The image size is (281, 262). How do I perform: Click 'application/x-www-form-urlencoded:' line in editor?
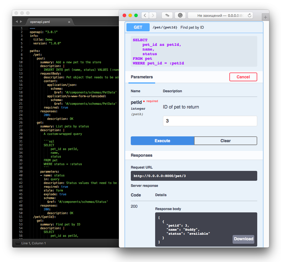(x=77, y=96)
